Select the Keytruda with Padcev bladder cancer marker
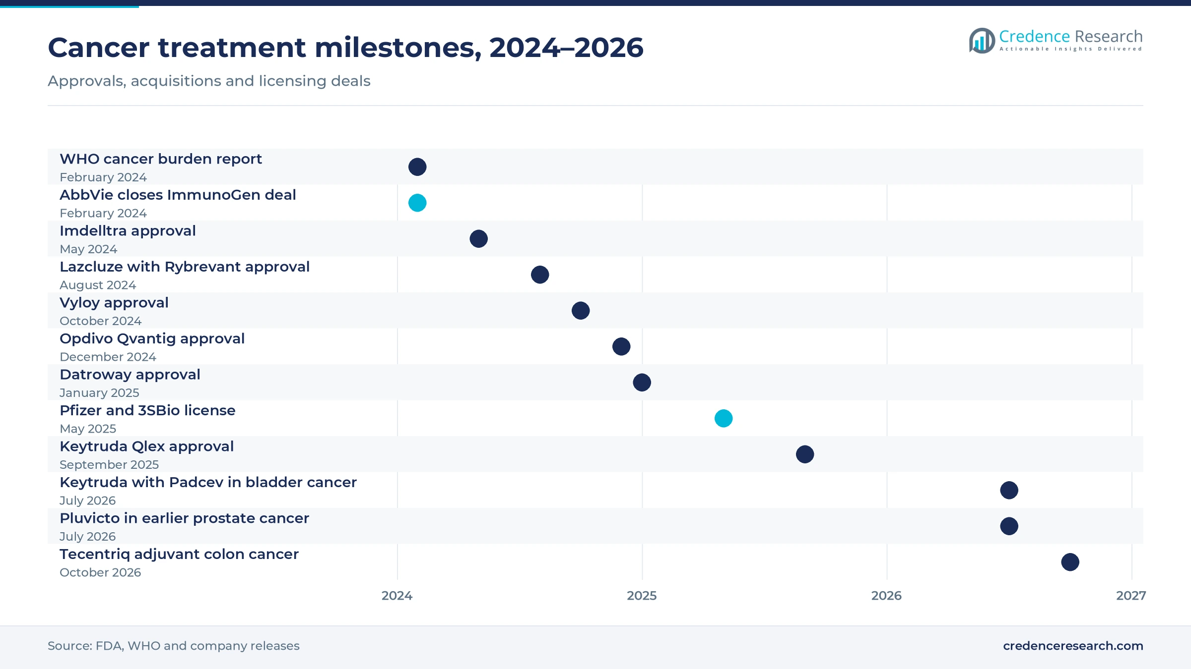The width and height of the screenshot is (1191, 669). (x=1009, y=490)
